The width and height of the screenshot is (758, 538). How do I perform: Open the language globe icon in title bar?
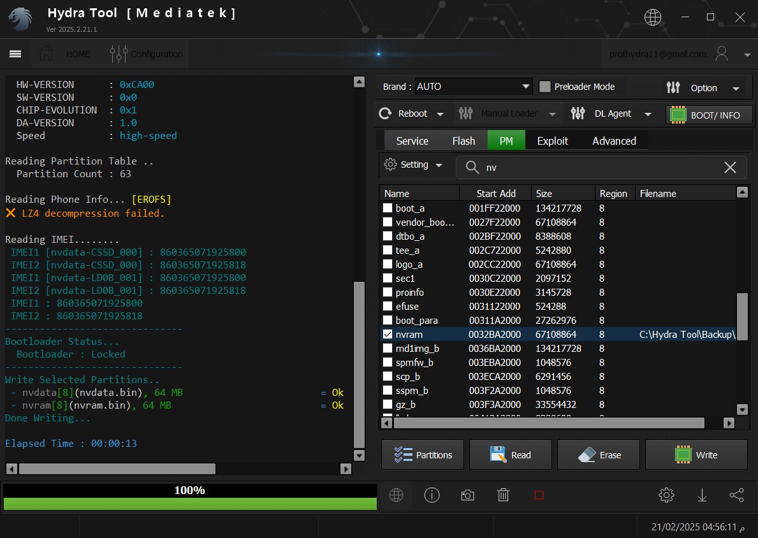click(653, 17)
